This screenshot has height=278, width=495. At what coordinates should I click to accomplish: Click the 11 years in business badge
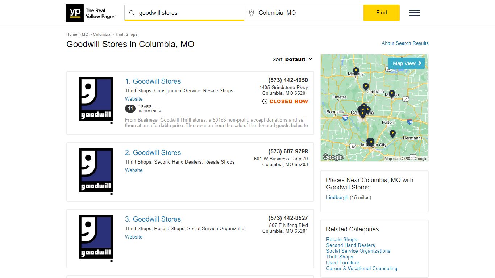(x=130, y=109)
